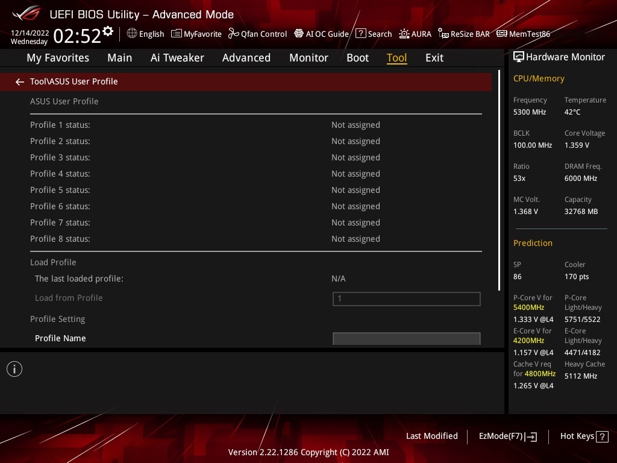
Task: Switch to Monitor tab
Action: coord(309,58)
